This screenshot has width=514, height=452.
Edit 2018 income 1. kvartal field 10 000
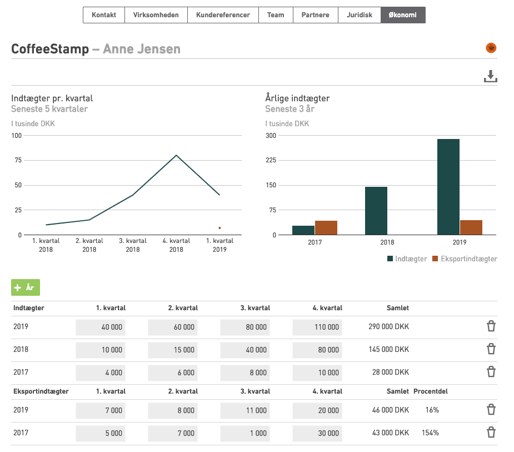point(101,350)
